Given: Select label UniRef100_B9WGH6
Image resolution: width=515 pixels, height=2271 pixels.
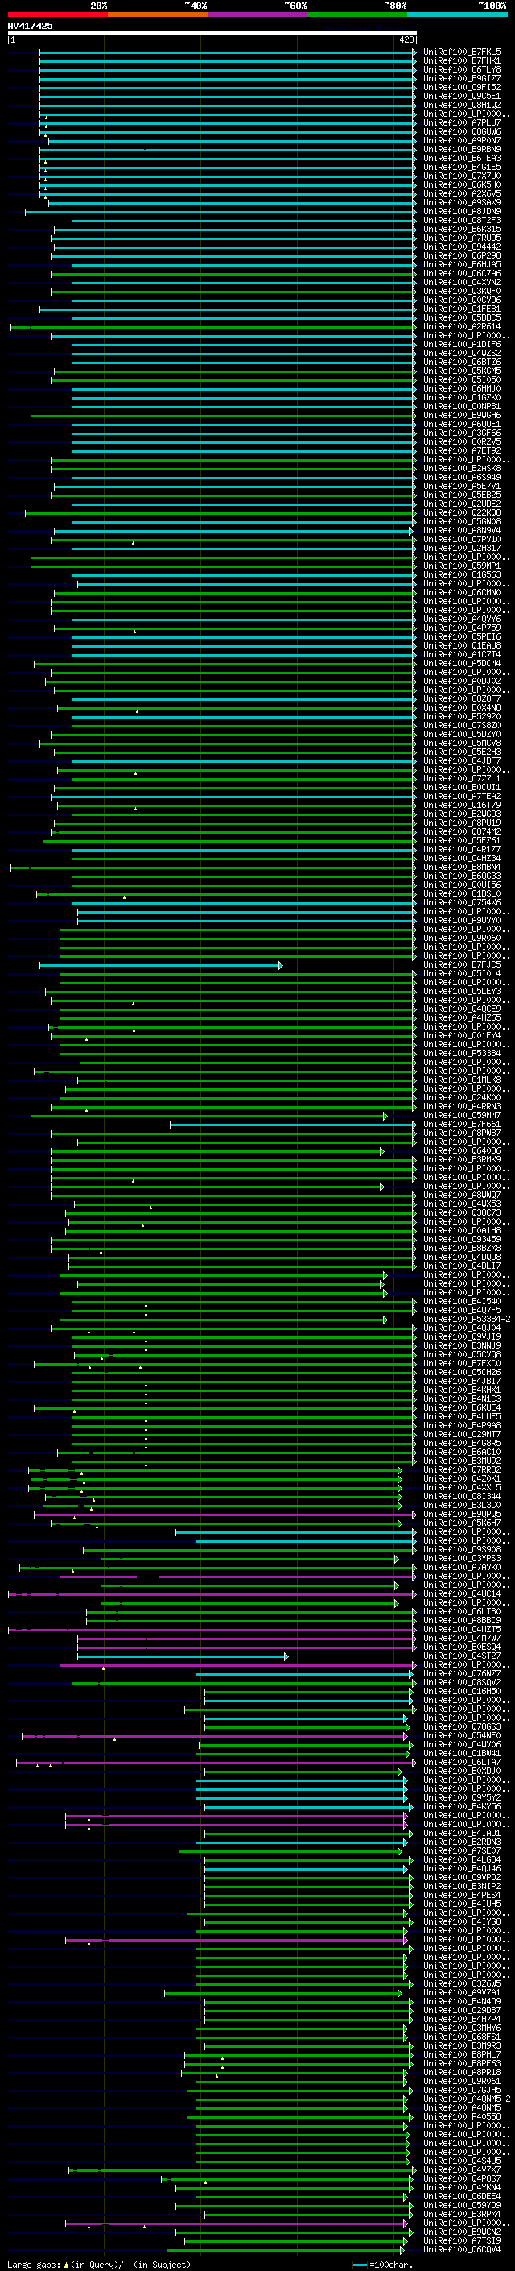Looking at the screenshot, I should tap(461, 415).
